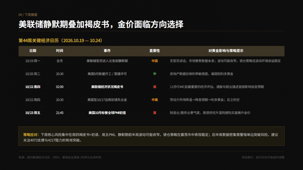Click the note starting "无官员讲话，市场聚焦数据本身"
The image size is (303, 170).
[225, 61]
